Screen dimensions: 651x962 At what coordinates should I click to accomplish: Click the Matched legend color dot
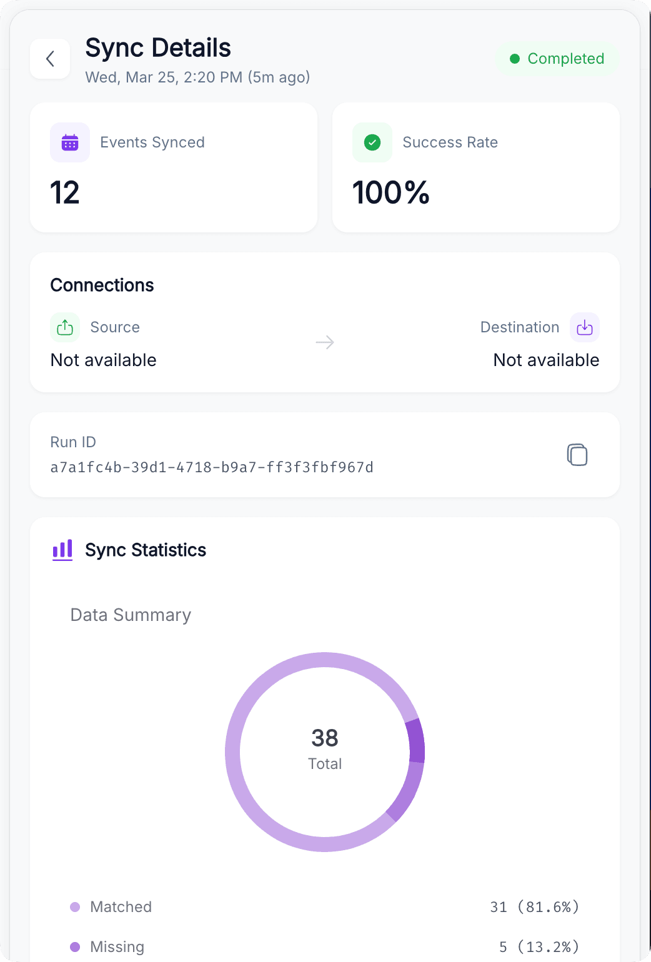[76, 906]
